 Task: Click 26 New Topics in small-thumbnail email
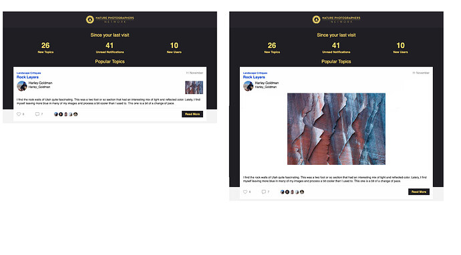click(x=45, y=47)
